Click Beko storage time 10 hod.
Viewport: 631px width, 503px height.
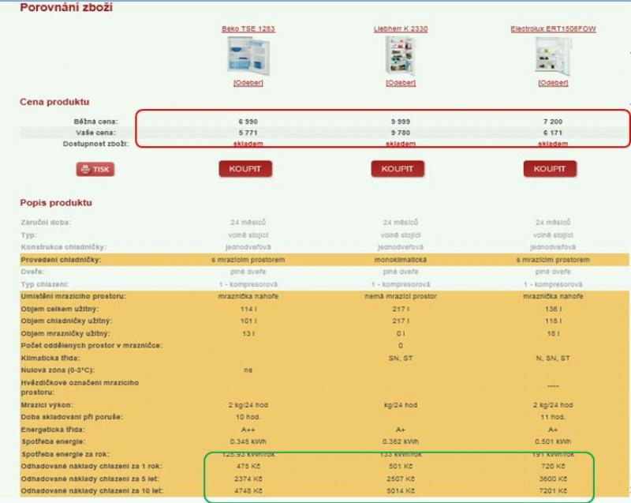(x=248, y=417)
